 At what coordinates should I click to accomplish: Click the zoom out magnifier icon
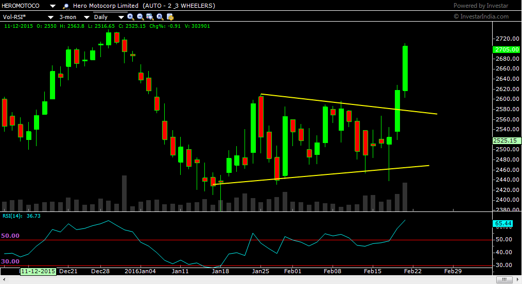[140, 16]
